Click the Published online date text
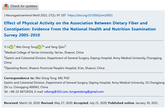Image resolution: width=168 pixels, height=110 pixels. [133, 103]
